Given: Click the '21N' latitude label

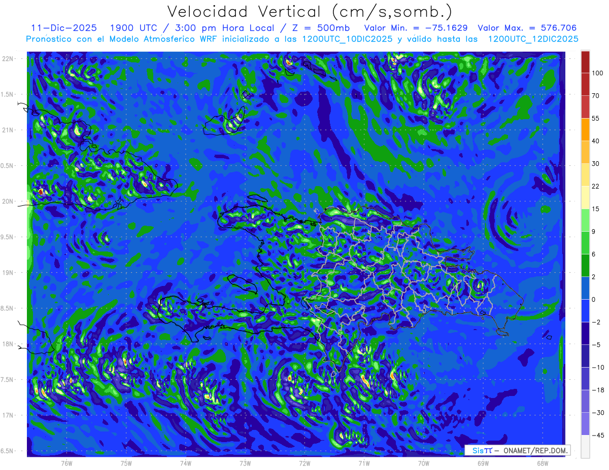Looking at the screenshot, I should (x=8, y=130).
